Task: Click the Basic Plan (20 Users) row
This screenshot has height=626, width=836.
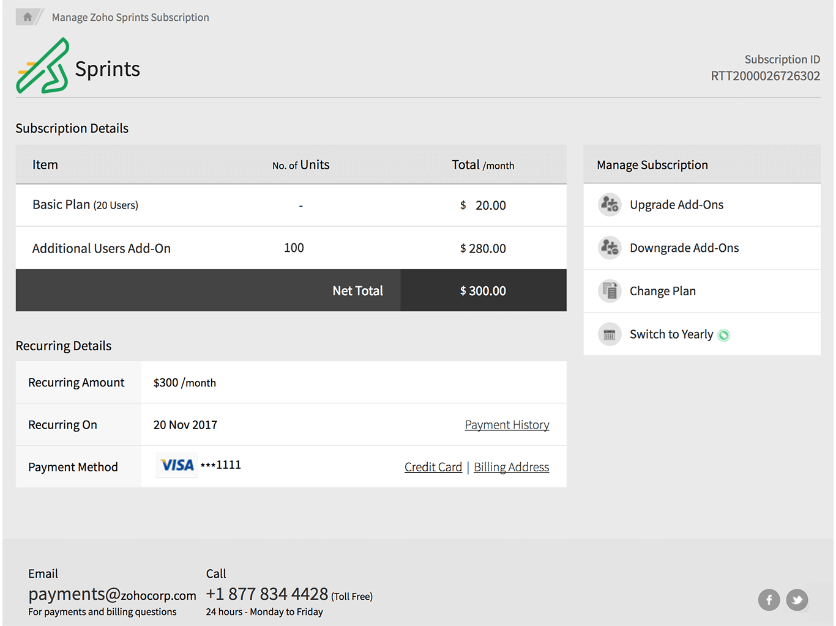Action: [291, 205]
